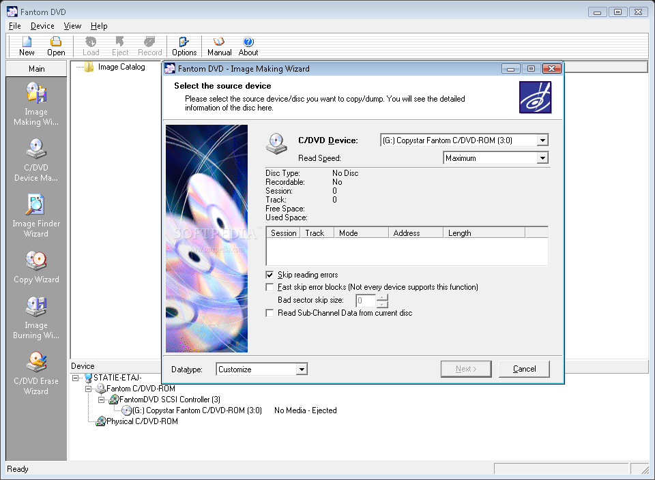655x480 pixels.
Task: Click the STATIE-ETAJ- computer icon
Action: tap(88, 378)
